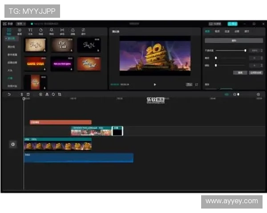This screenshot has height=213, width=267.
Task: Toggle the green timeline snapping switch
Action: pyautogui.click(x=227, y=94)
